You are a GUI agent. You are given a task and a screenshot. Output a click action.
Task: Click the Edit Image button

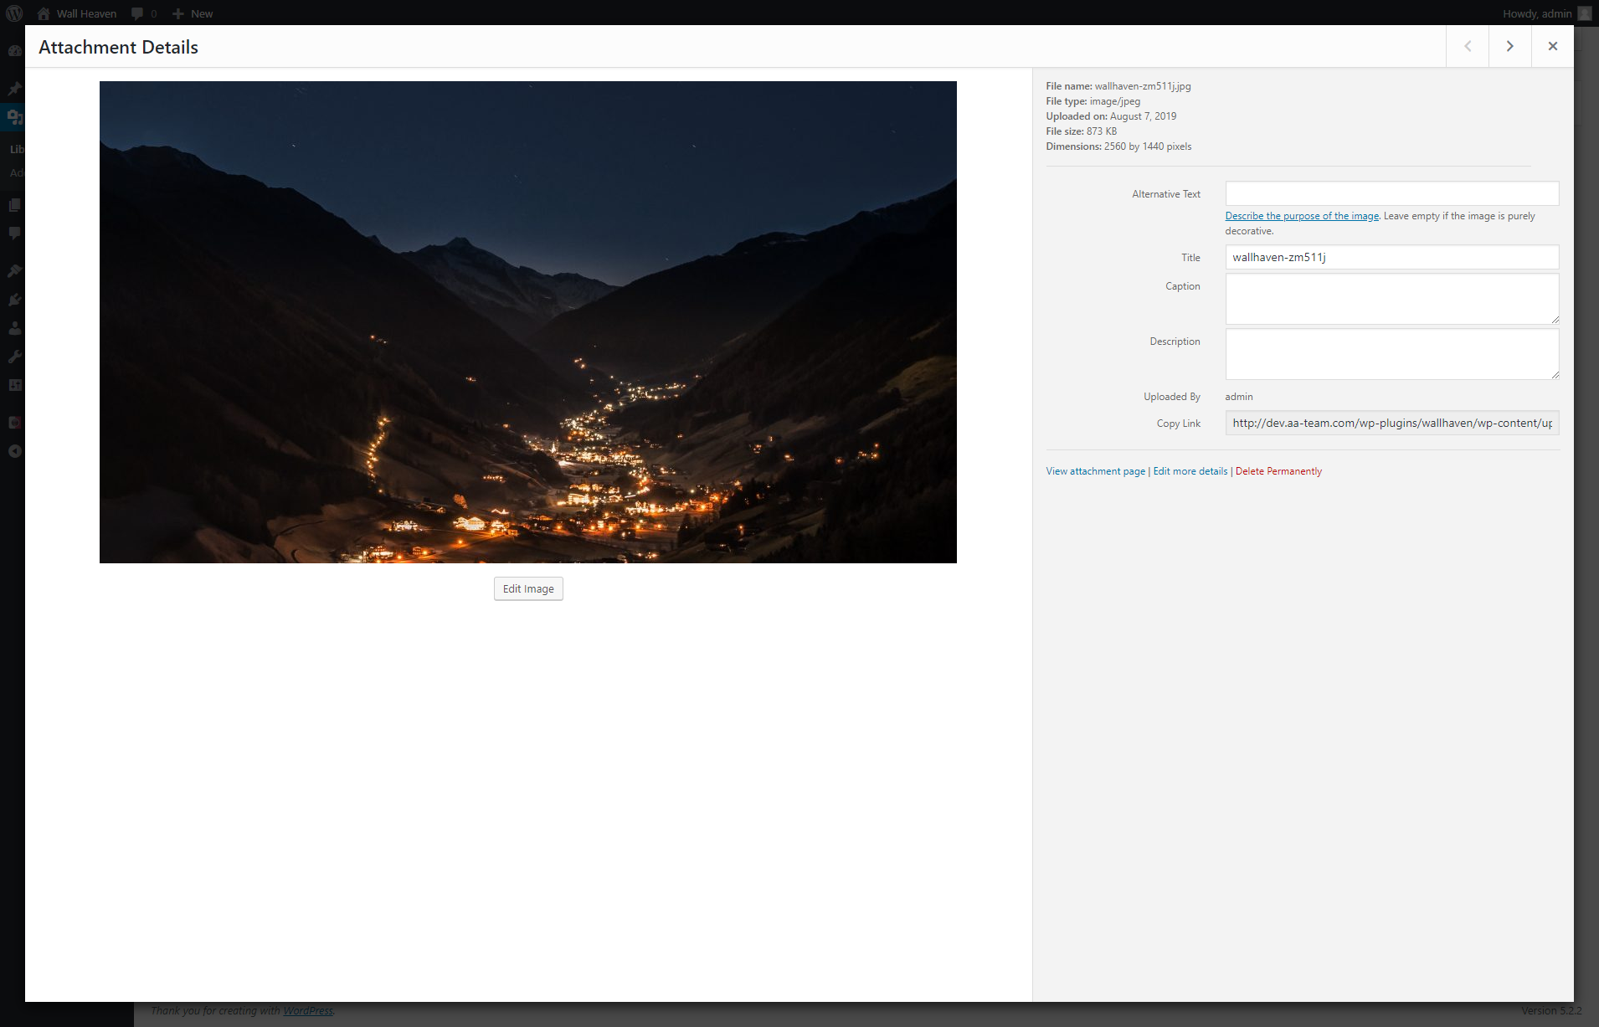pos(528,588)
